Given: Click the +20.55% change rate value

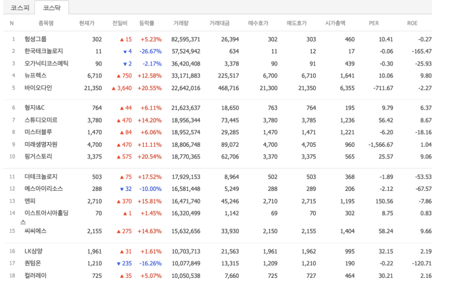Looking at the screenshot, I should [150, 88].
